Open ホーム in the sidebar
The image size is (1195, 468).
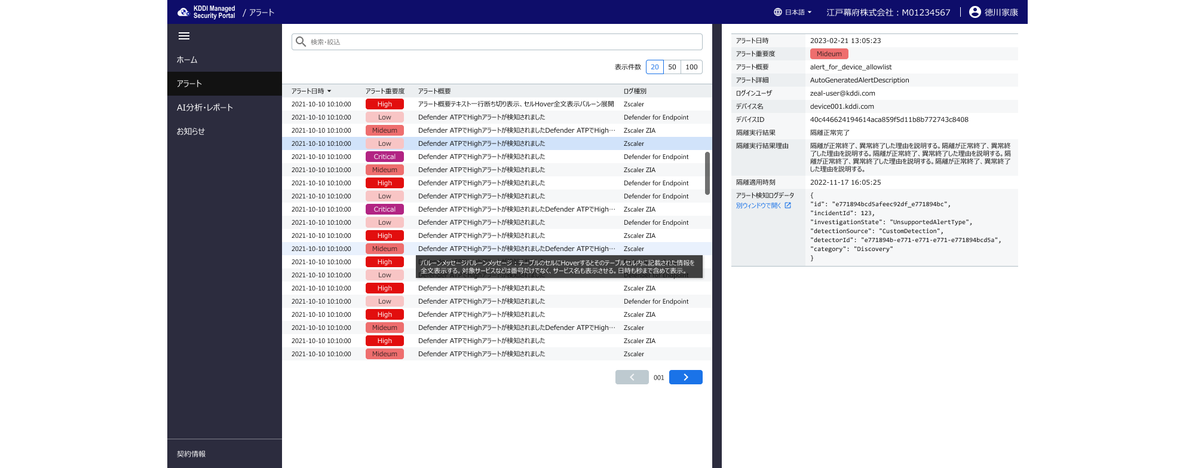(187, 60)
